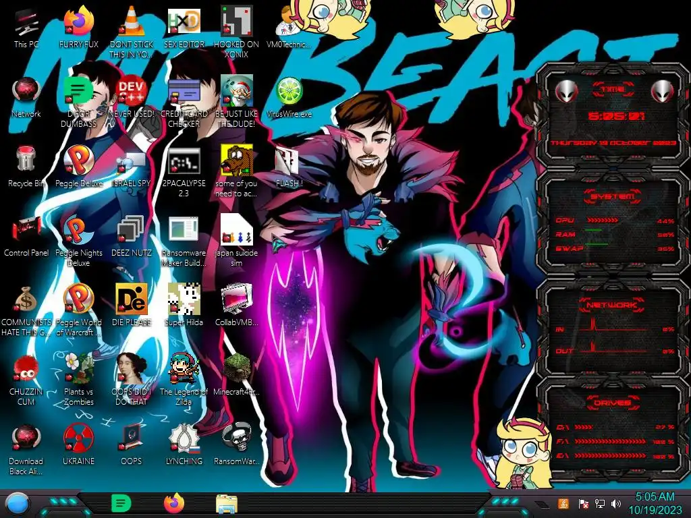Open the VM0Technic desktop shortcut

(289, 27)
